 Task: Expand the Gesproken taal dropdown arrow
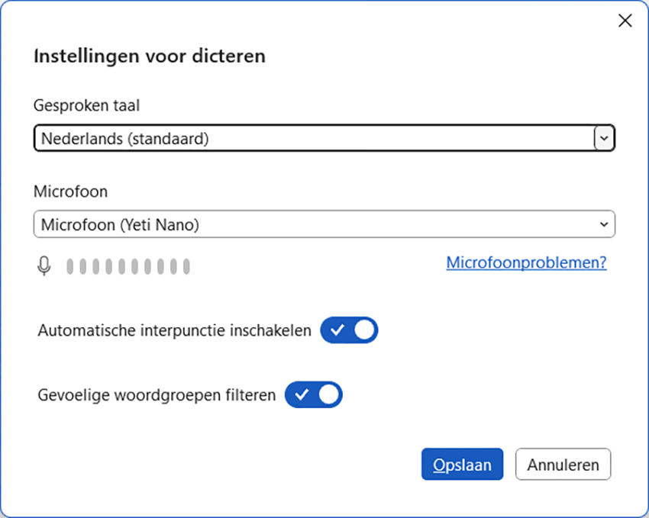603,138
